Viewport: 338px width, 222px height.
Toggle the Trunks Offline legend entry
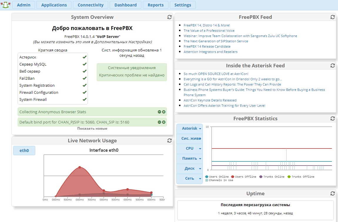pyautogui.click(x=301, y=177)
